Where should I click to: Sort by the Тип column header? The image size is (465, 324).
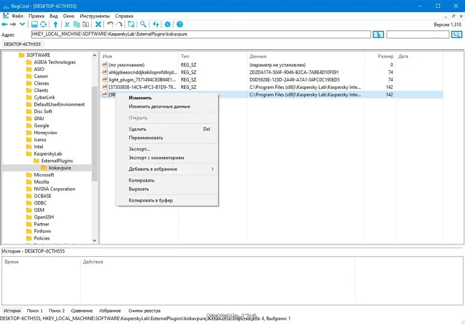tap(213, 56)
